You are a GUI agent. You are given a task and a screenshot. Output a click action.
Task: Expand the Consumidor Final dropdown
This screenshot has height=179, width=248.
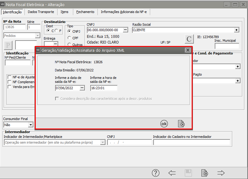coord(31,125)
